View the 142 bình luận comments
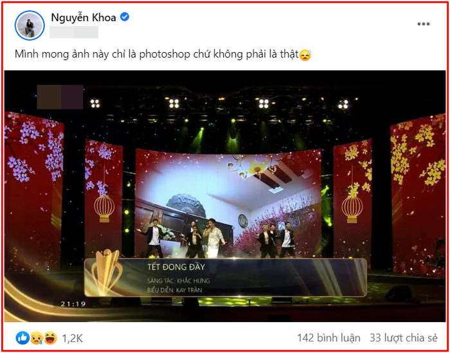Screen dimensions: 450x353 [x=328, y=338]
